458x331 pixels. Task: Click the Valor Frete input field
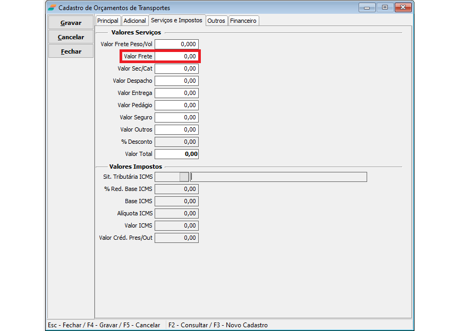176,56
